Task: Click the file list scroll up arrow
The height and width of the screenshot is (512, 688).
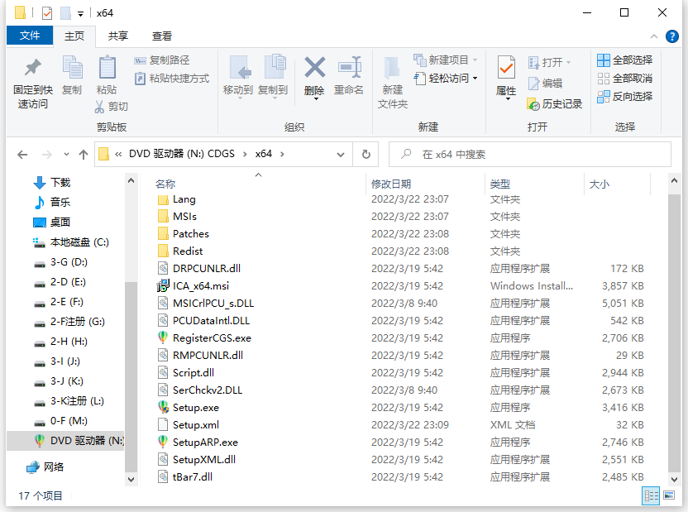Action: (674, 180)
